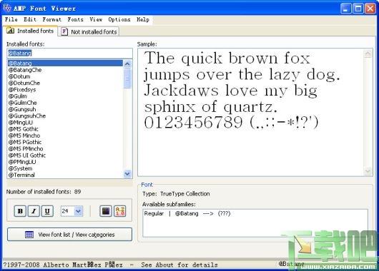The height and width of the screenshot is (271, 379).
Task: Select @Terminal in font list
Action: (65, 175)
